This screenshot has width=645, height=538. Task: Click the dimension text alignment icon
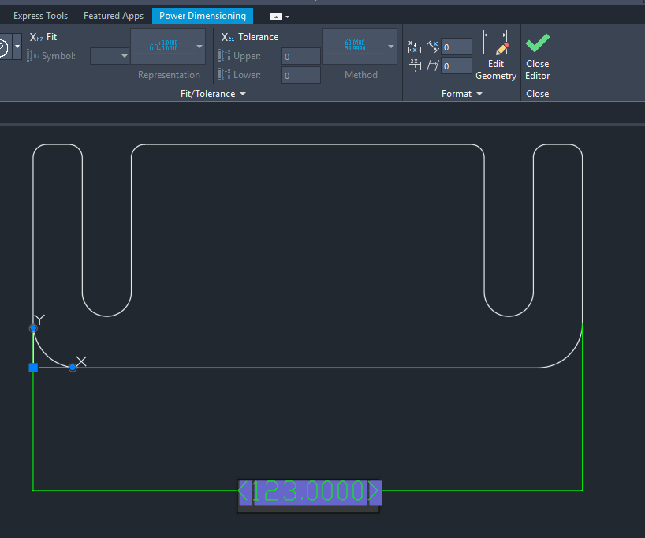415,47
